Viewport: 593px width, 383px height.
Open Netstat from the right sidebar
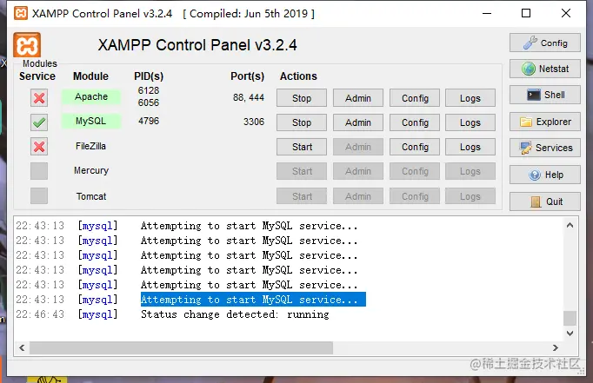coord(545,69)
